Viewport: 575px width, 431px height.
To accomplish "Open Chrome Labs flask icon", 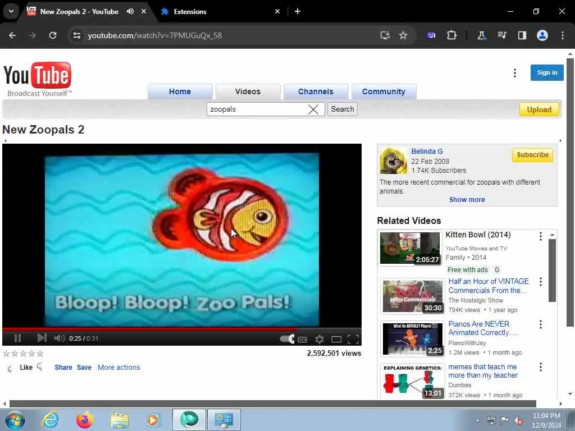I will (x=481, y=35).
